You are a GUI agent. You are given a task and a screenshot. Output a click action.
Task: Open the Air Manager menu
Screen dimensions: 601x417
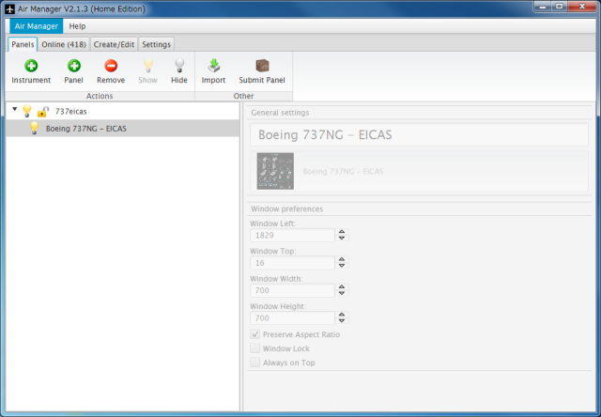[x=37, y=26]
